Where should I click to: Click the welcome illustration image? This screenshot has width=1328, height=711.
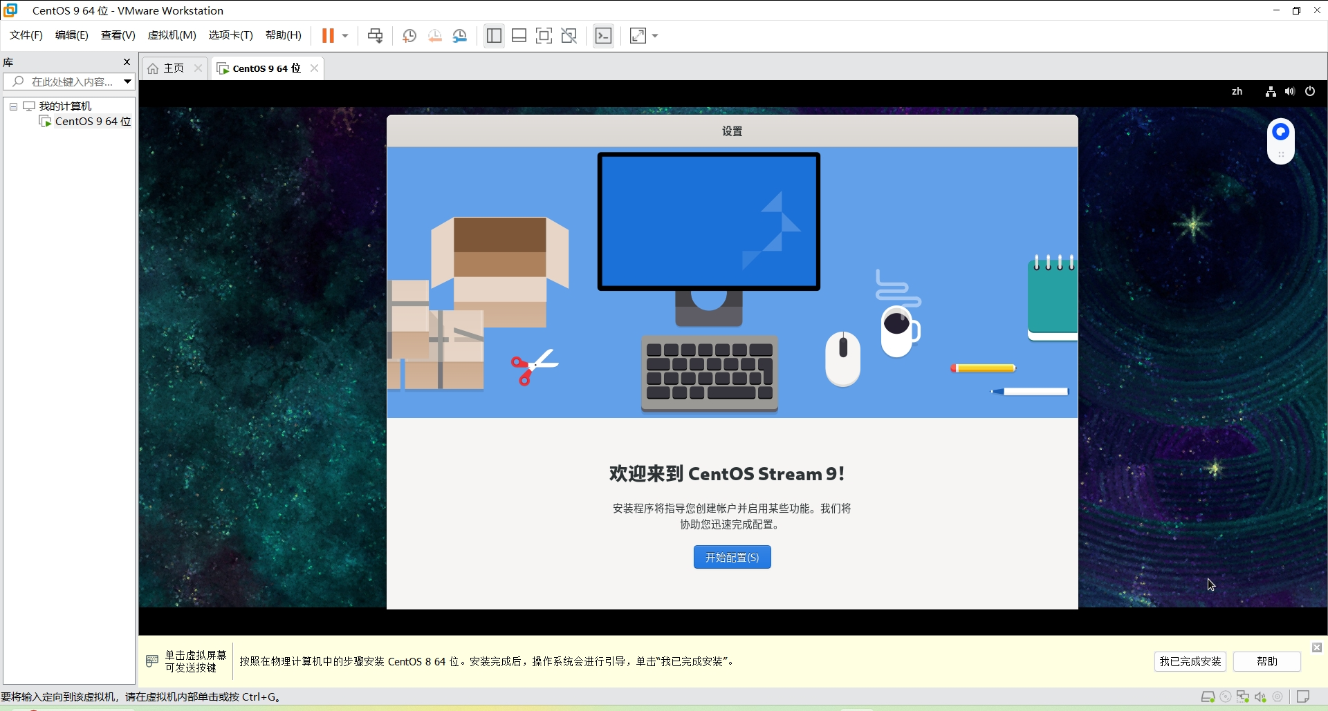coord(732,282)
